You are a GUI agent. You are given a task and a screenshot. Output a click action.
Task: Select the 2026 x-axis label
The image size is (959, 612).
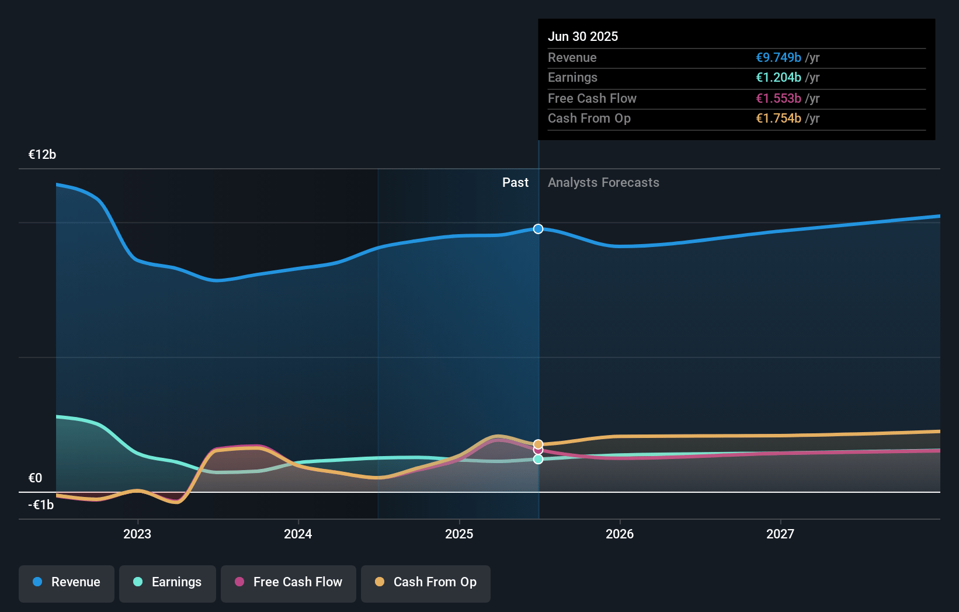(x=620, y=534)
